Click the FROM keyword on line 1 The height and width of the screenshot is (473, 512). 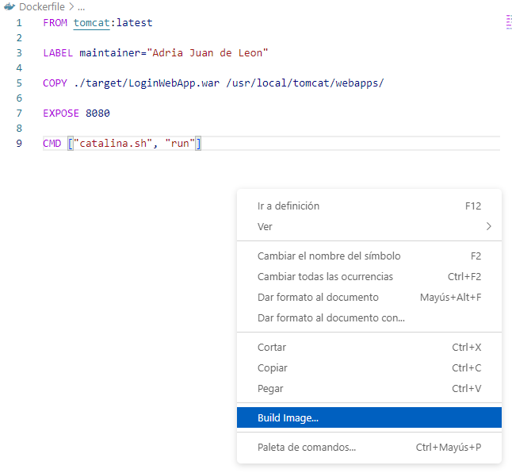[x=55, y=23]
